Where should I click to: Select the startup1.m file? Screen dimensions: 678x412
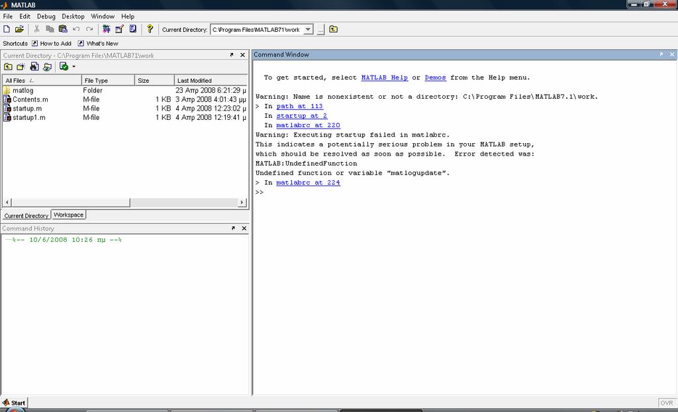tap(29, 118)
